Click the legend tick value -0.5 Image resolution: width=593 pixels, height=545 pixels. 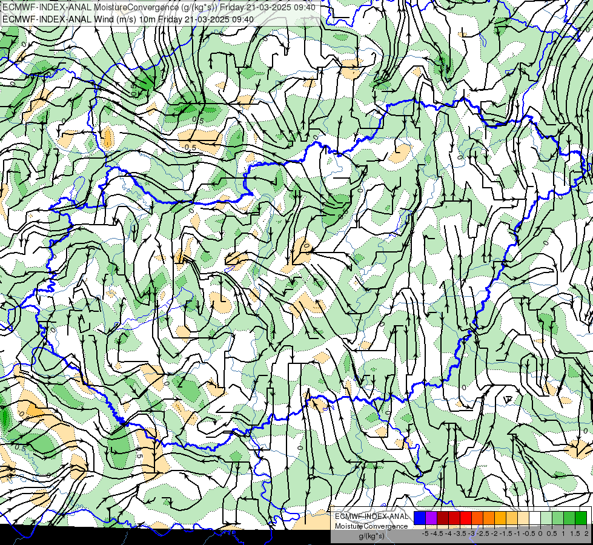coord(529,533)
